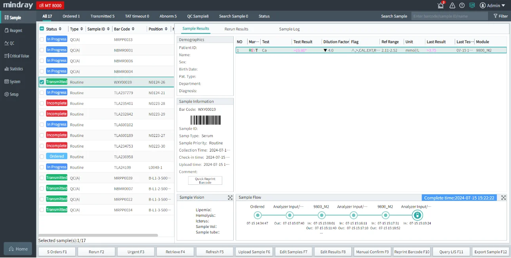This screenshot has width=511, height=258.
Task: Open the Transmitted 5 filter tab
Action: [102, 16]
